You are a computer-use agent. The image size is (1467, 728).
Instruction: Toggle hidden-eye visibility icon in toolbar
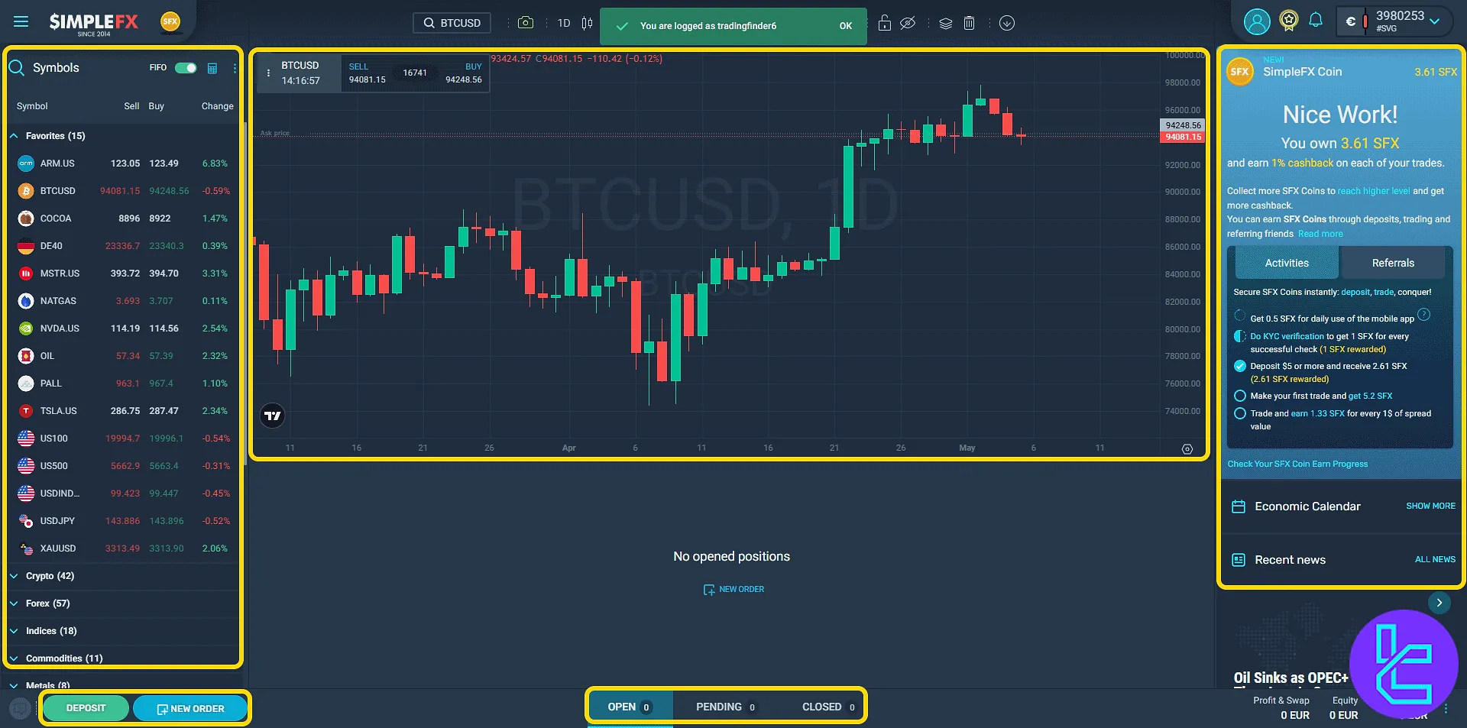[908, 23]
